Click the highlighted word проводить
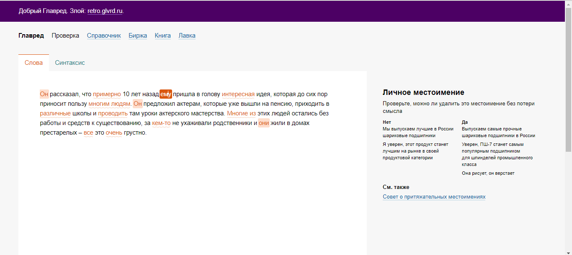This screenshot has width=572, height=255. [x=113, y=113]
